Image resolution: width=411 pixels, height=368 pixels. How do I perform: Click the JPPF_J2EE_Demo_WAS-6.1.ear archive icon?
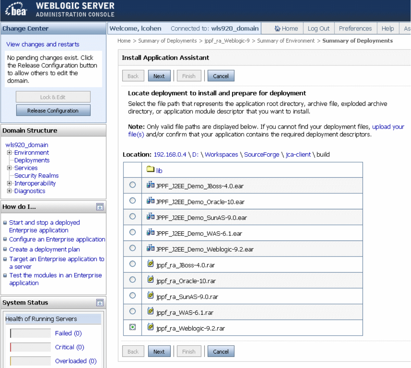pos(150,232)
